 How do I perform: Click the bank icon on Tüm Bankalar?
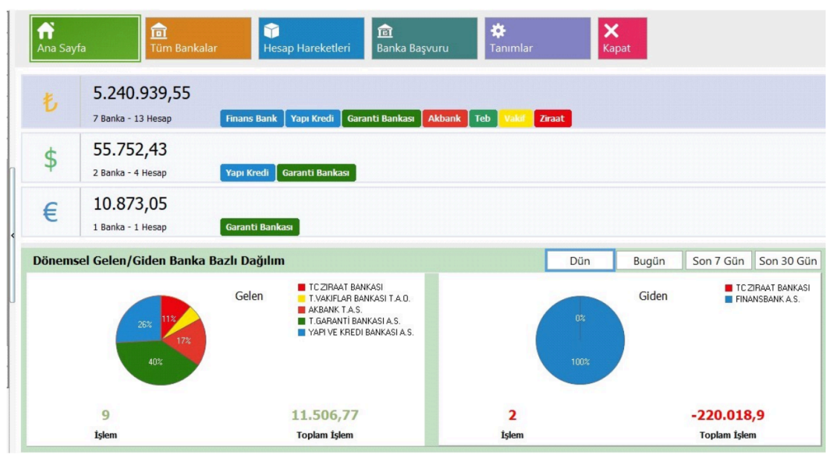coord(159,31)
